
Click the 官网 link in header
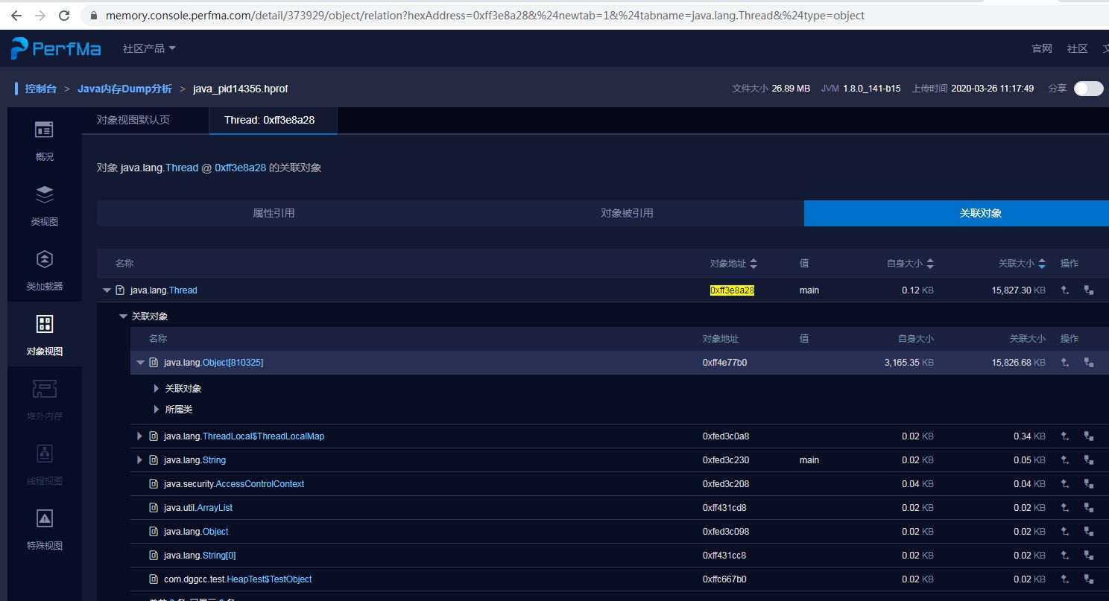[x=1041, y=48]
